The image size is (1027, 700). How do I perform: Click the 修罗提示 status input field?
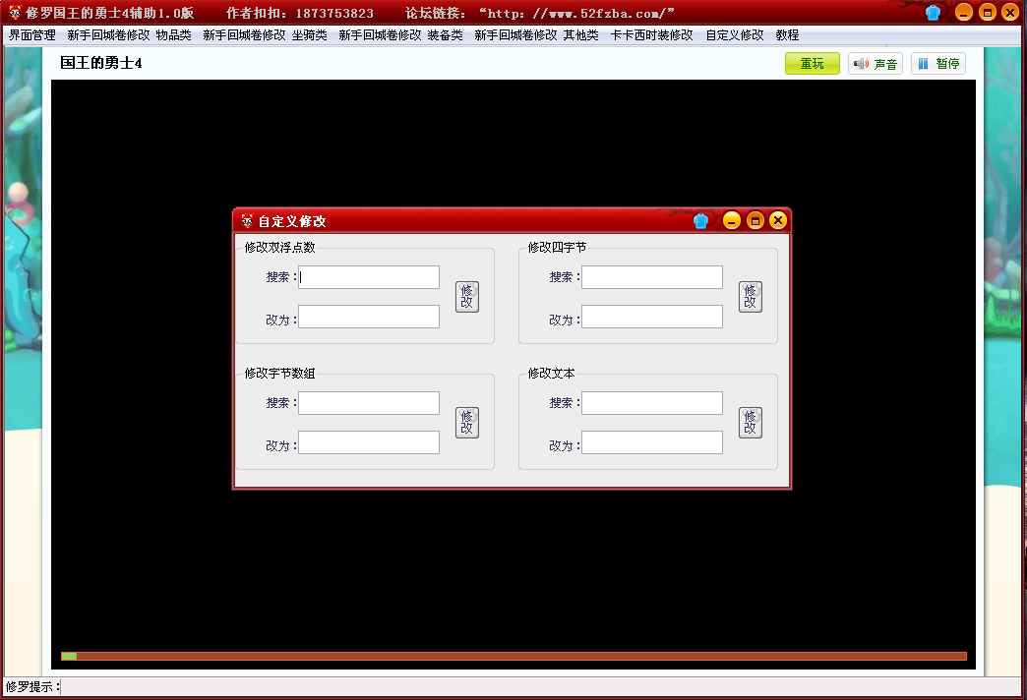[x=541, y=687]
